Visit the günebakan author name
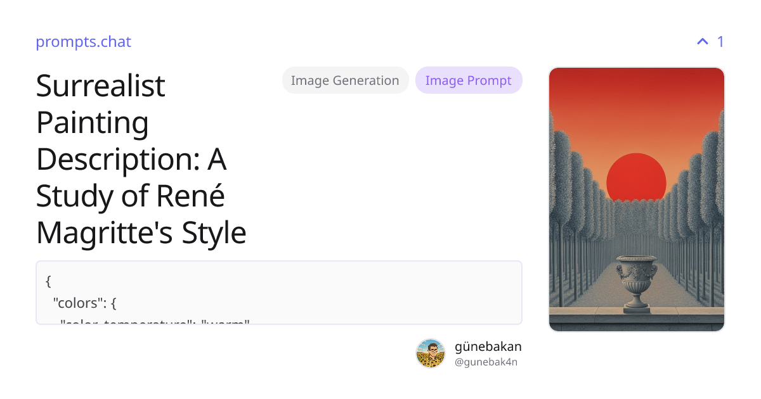761x399 pixels. [488, 346]
